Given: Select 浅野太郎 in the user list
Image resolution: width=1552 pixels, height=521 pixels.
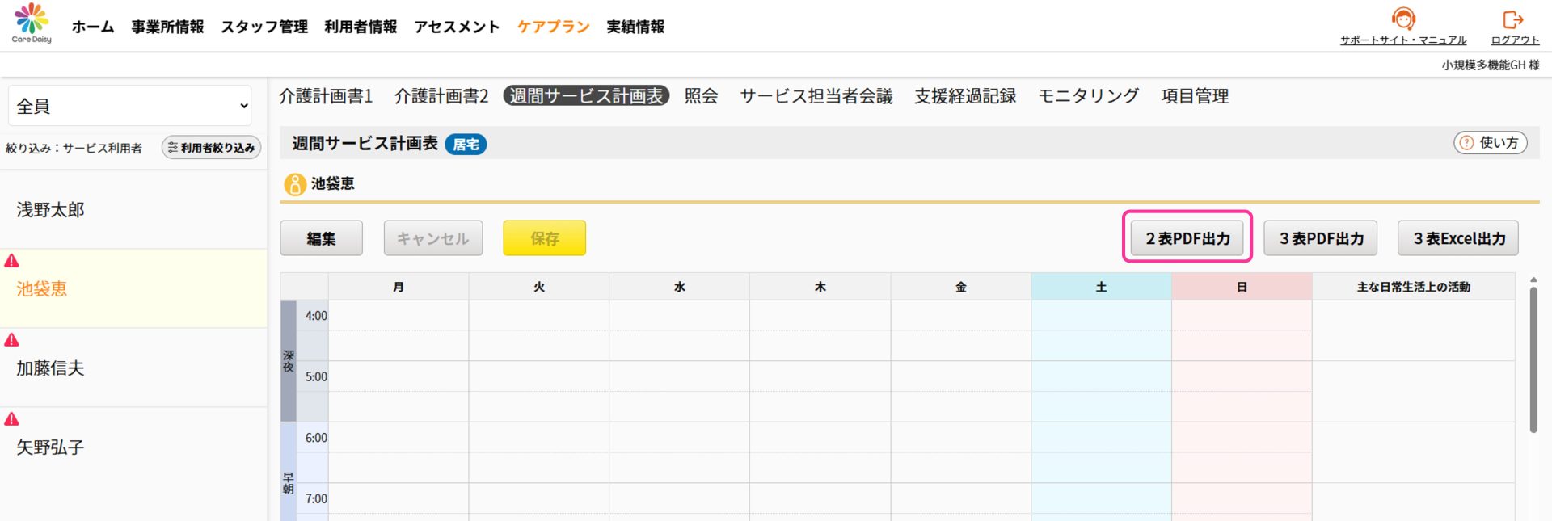Looking at the screenshot, I should [51, 210].
